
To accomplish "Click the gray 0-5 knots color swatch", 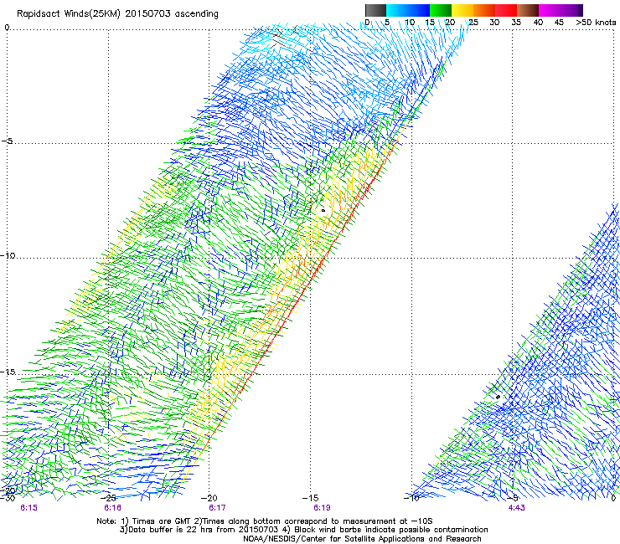I will coord(375,10).
